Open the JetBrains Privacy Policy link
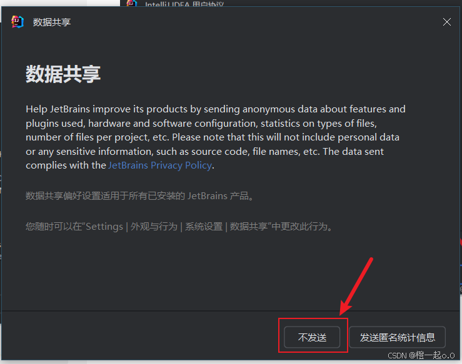This screenshot has width=462, height=364. (x=160, y=165)
